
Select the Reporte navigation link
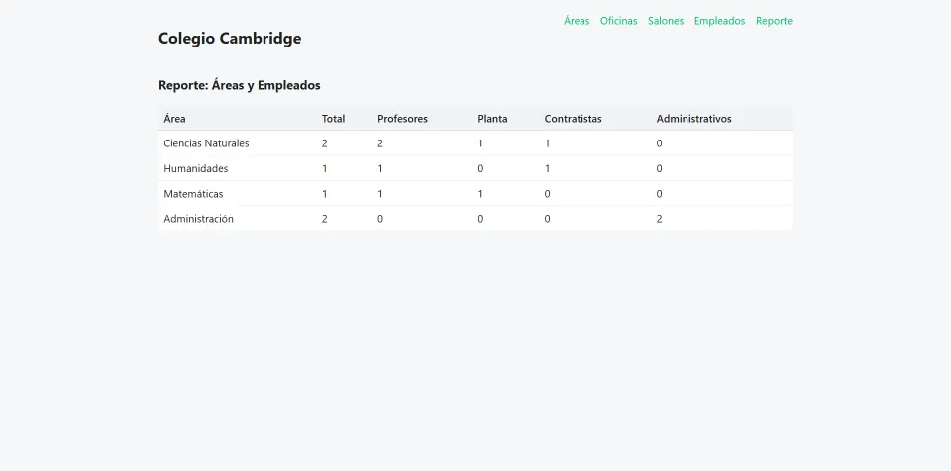click(x=774, y=21)
